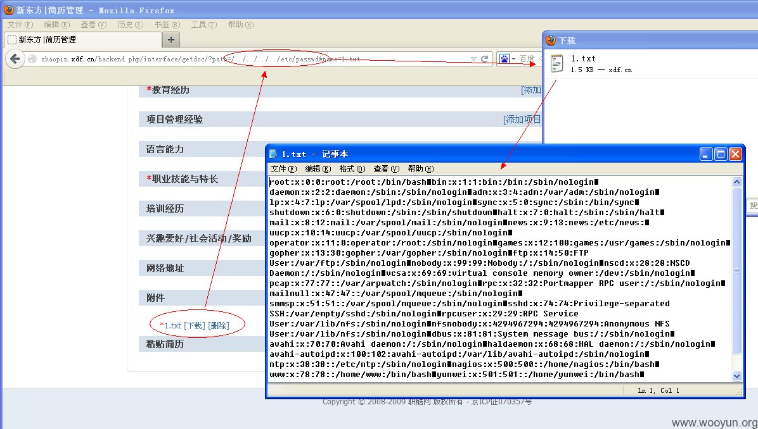This screenshot has height=429, width=758.
Task: Click the reload page icon in address bar
Action: tap(485, 59)
